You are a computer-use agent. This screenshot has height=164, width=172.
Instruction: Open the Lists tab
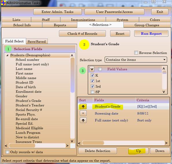pos(16,20)
